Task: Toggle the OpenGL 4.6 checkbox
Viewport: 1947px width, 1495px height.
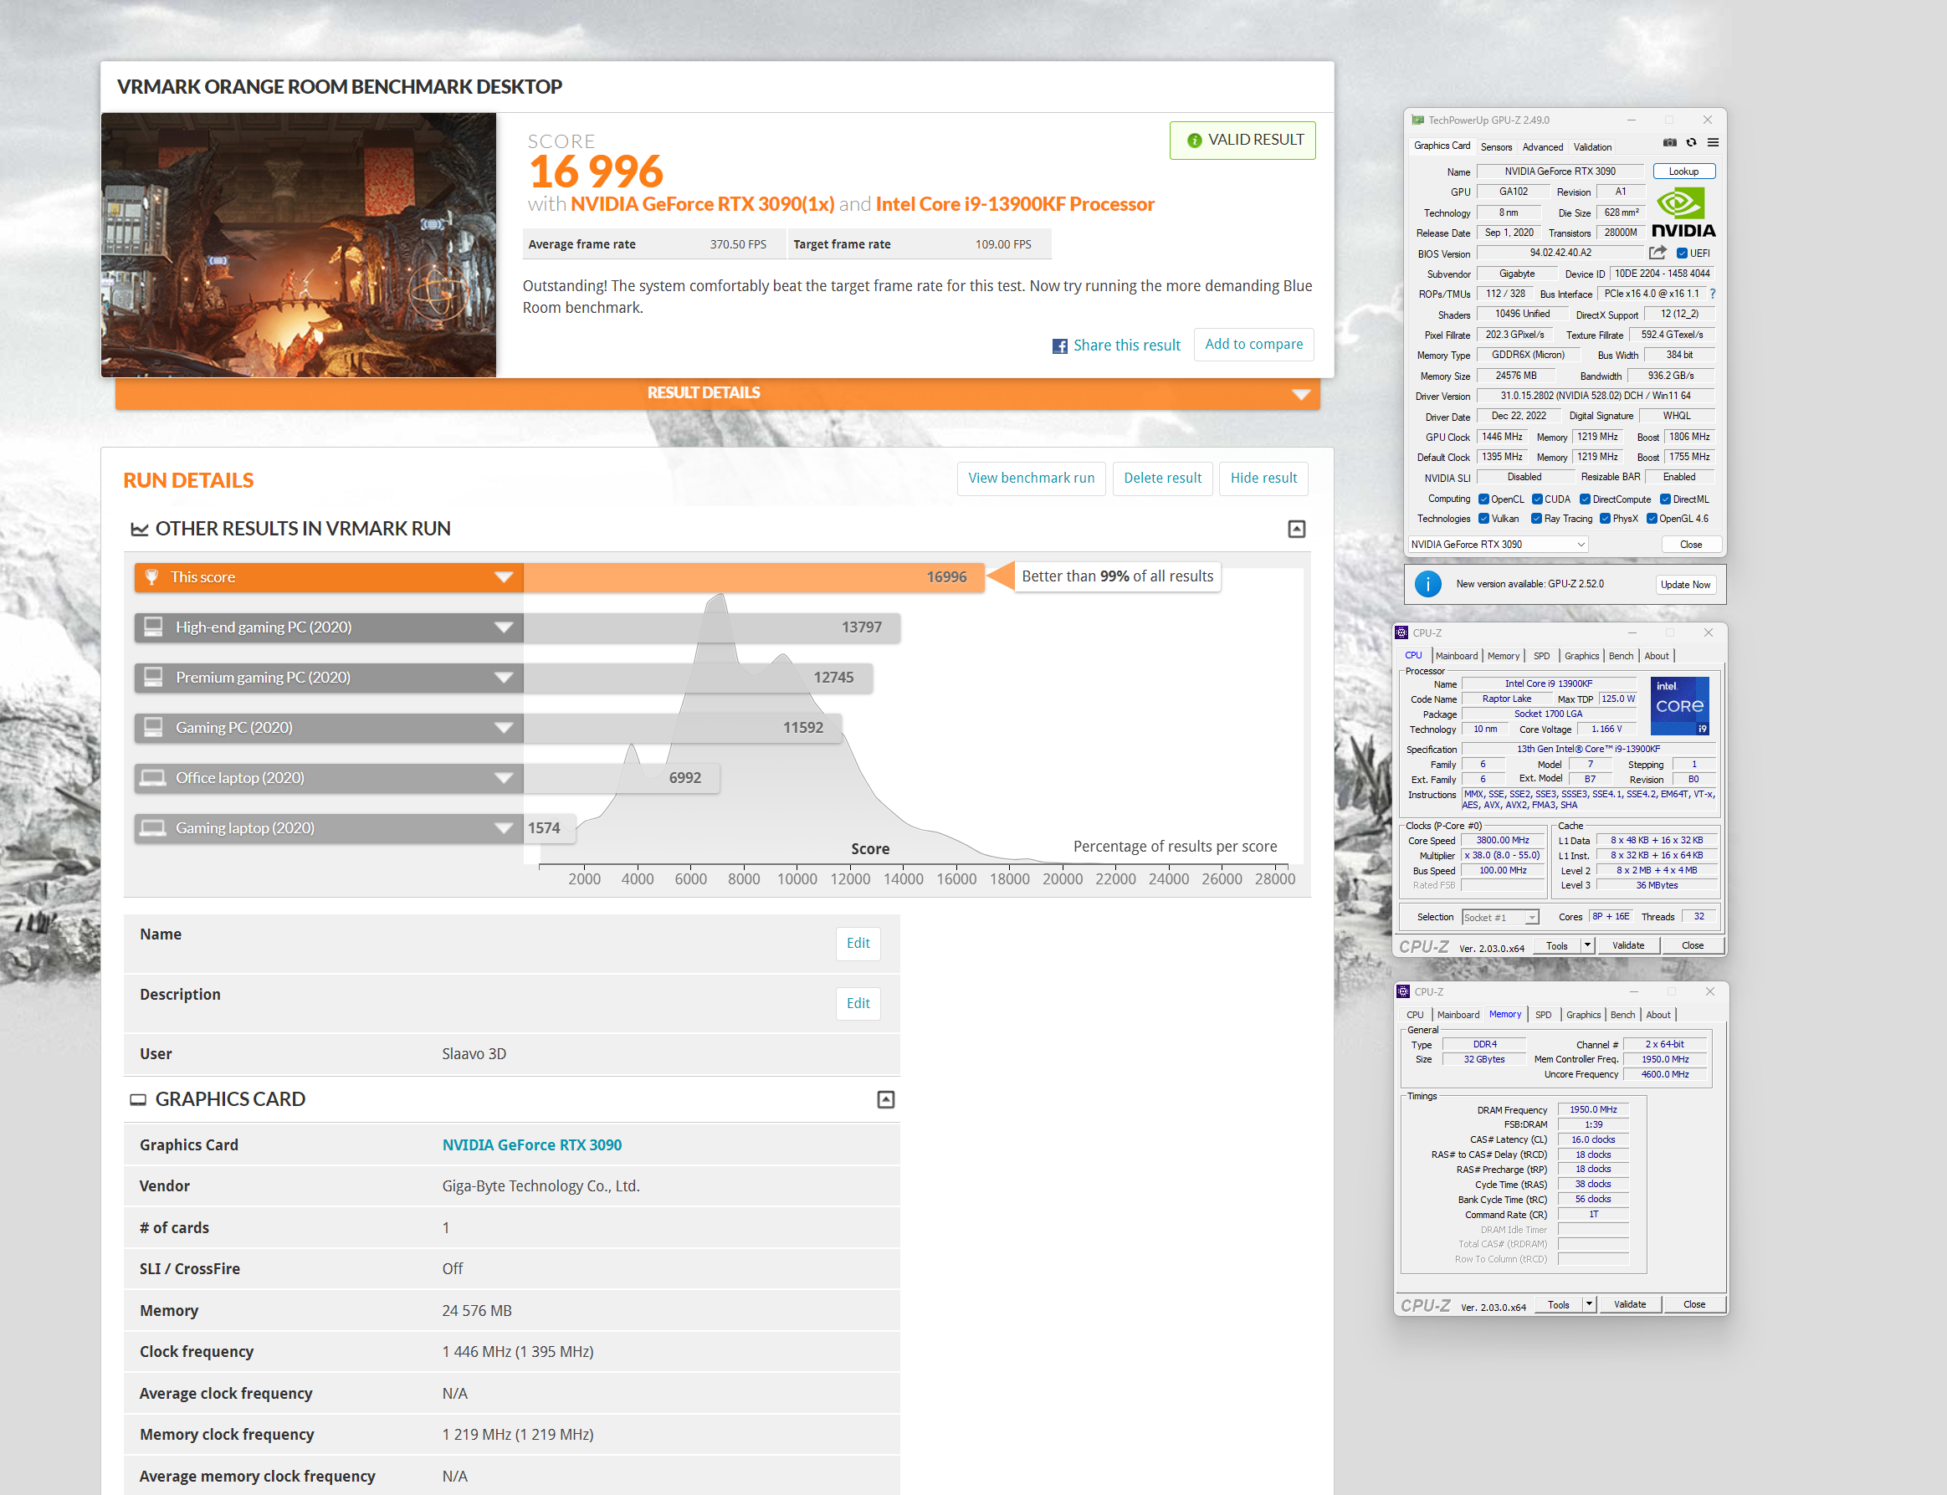Action: pos(1652,518)
